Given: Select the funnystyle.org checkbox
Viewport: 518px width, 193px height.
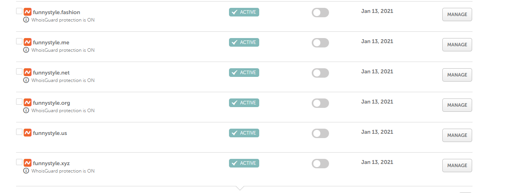Looking at the screenshot, I should [x=19, y=102].
